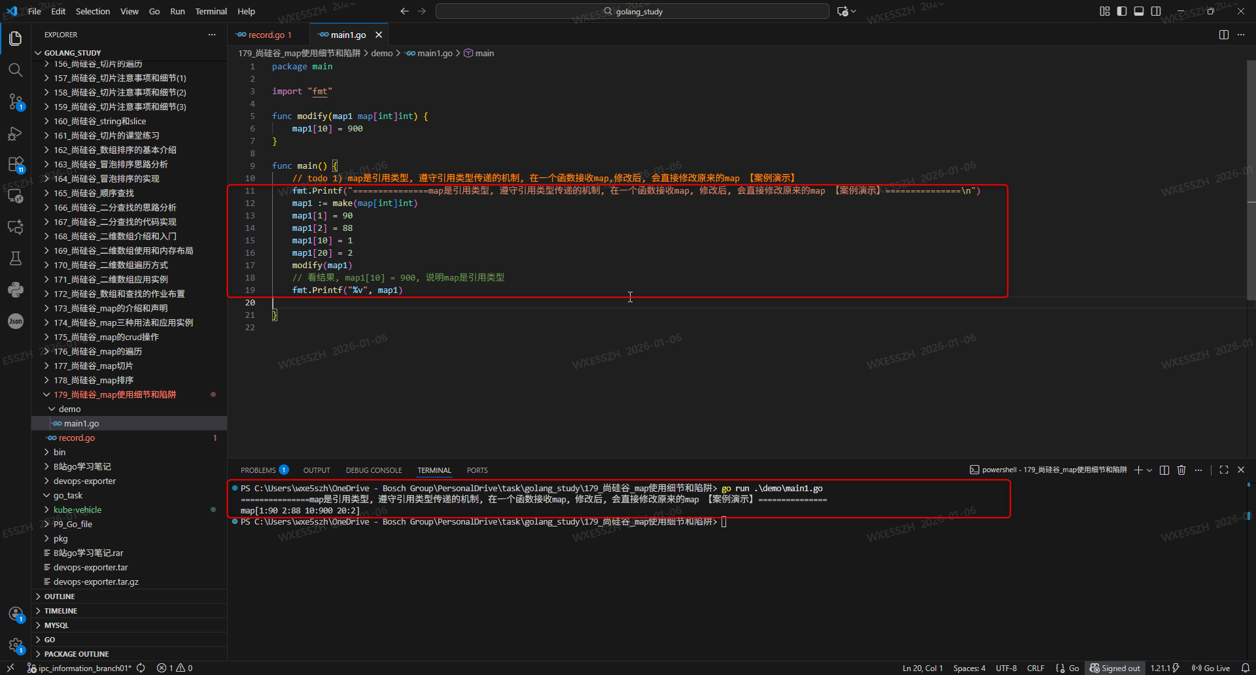Viewport: 1256px width, 675px height.
Task: Open the Search view in activity bar
Action: [16, 70]
